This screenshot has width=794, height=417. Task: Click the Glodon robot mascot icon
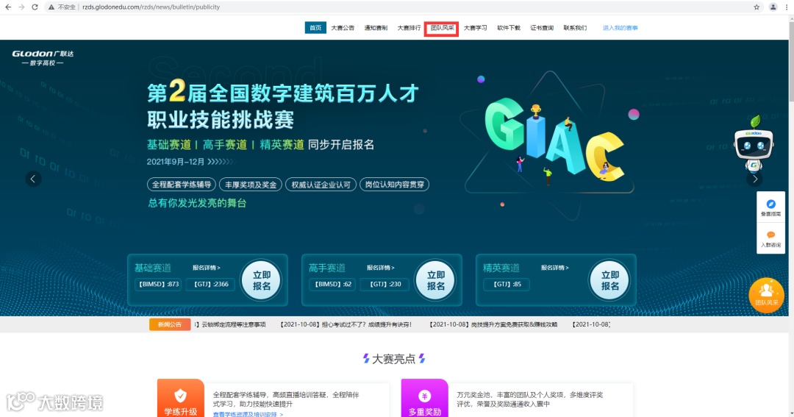(x=754, y=146)
